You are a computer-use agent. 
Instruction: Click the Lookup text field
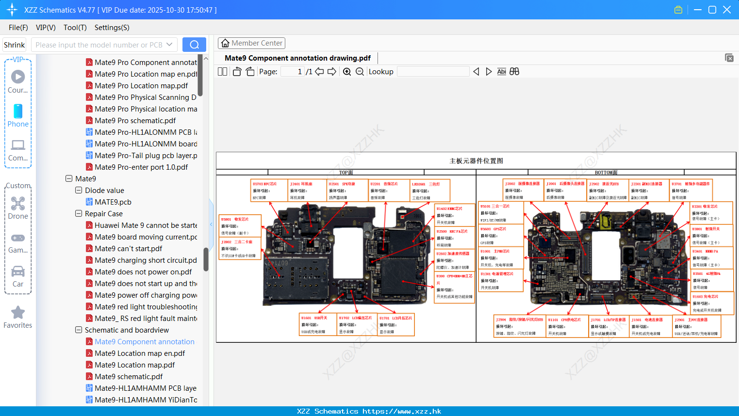click(x=433, y=71)
